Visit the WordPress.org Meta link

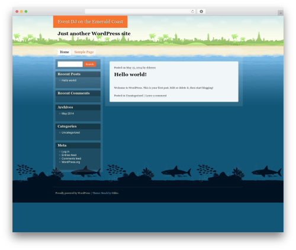[x=70, y=162]
